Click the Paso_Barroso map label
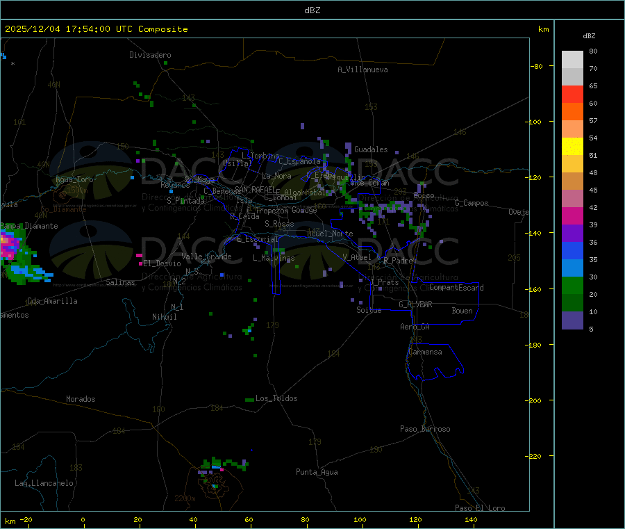The image size is (625, 529). (425, 429)
